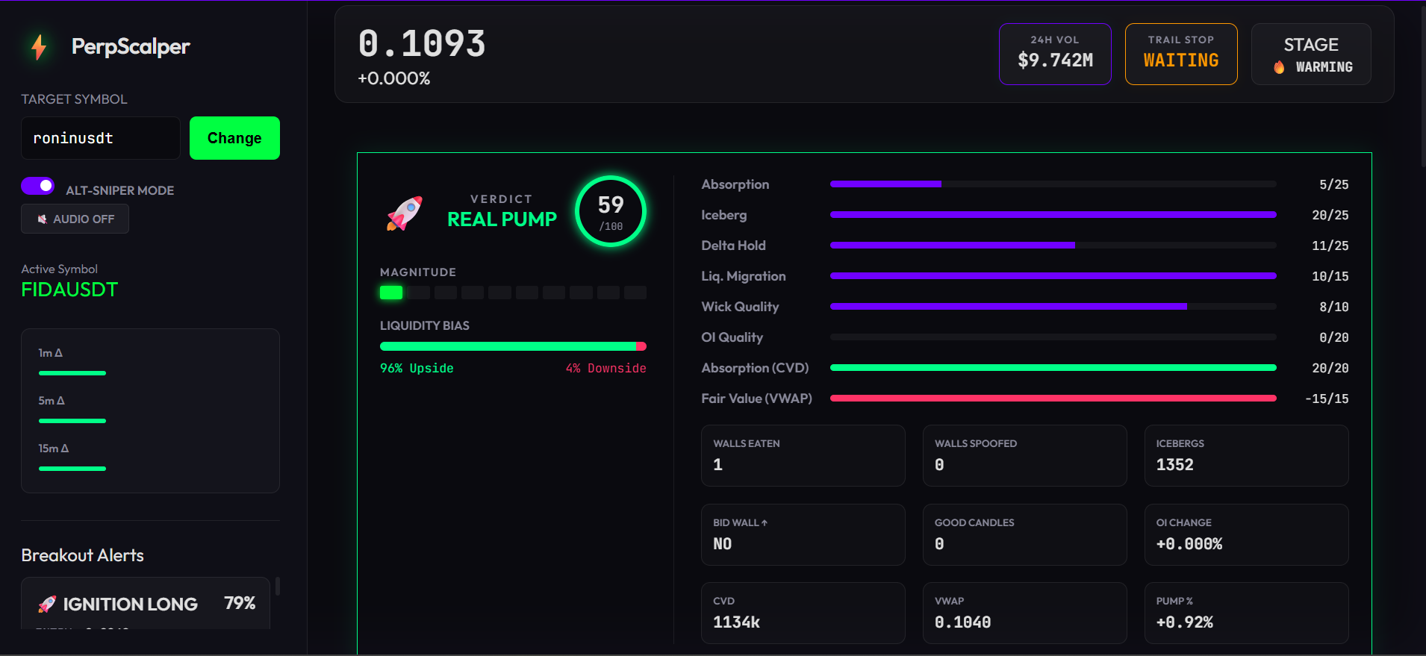The height and width of the screenshot is (656, 1426).
Task: Click the PerpScalper lightning bolt logo
Action: (x=39, y=47)
